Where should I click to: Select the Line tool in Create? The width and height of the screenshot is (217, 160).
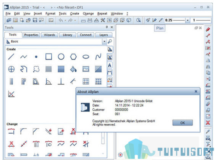(x=11, y=56)
